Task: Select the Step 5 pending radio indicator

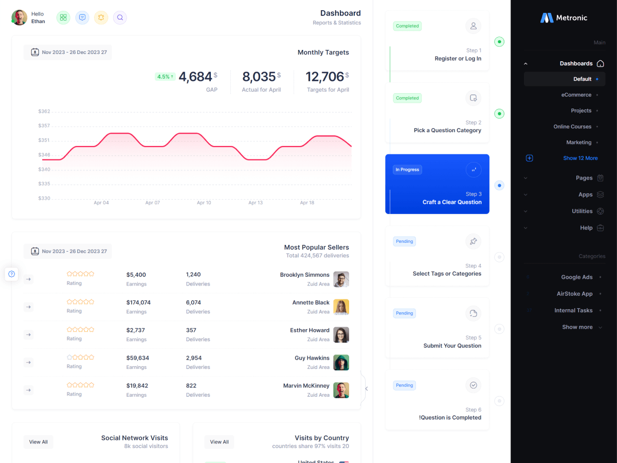Action: point(499,329)
